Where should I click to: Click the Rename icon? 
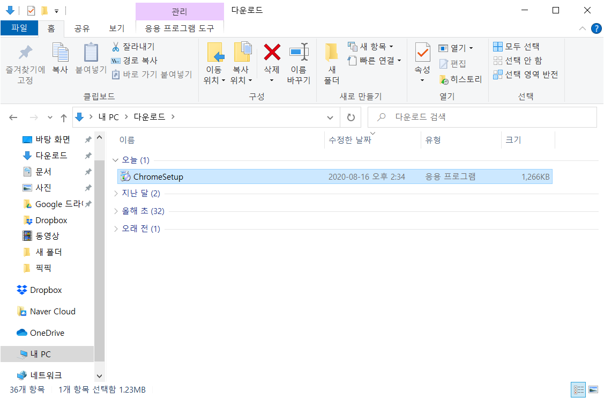click(299, 52)
